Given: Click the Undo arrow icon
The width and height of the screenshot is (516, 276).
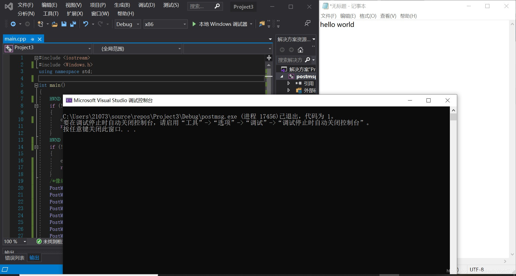Looking at the screenshot, I should click(86, 24).
